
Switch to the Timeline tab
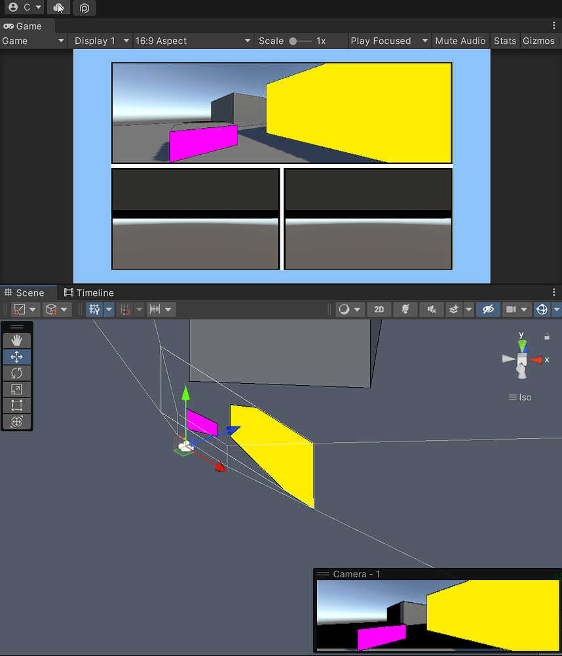pos(88,293)
